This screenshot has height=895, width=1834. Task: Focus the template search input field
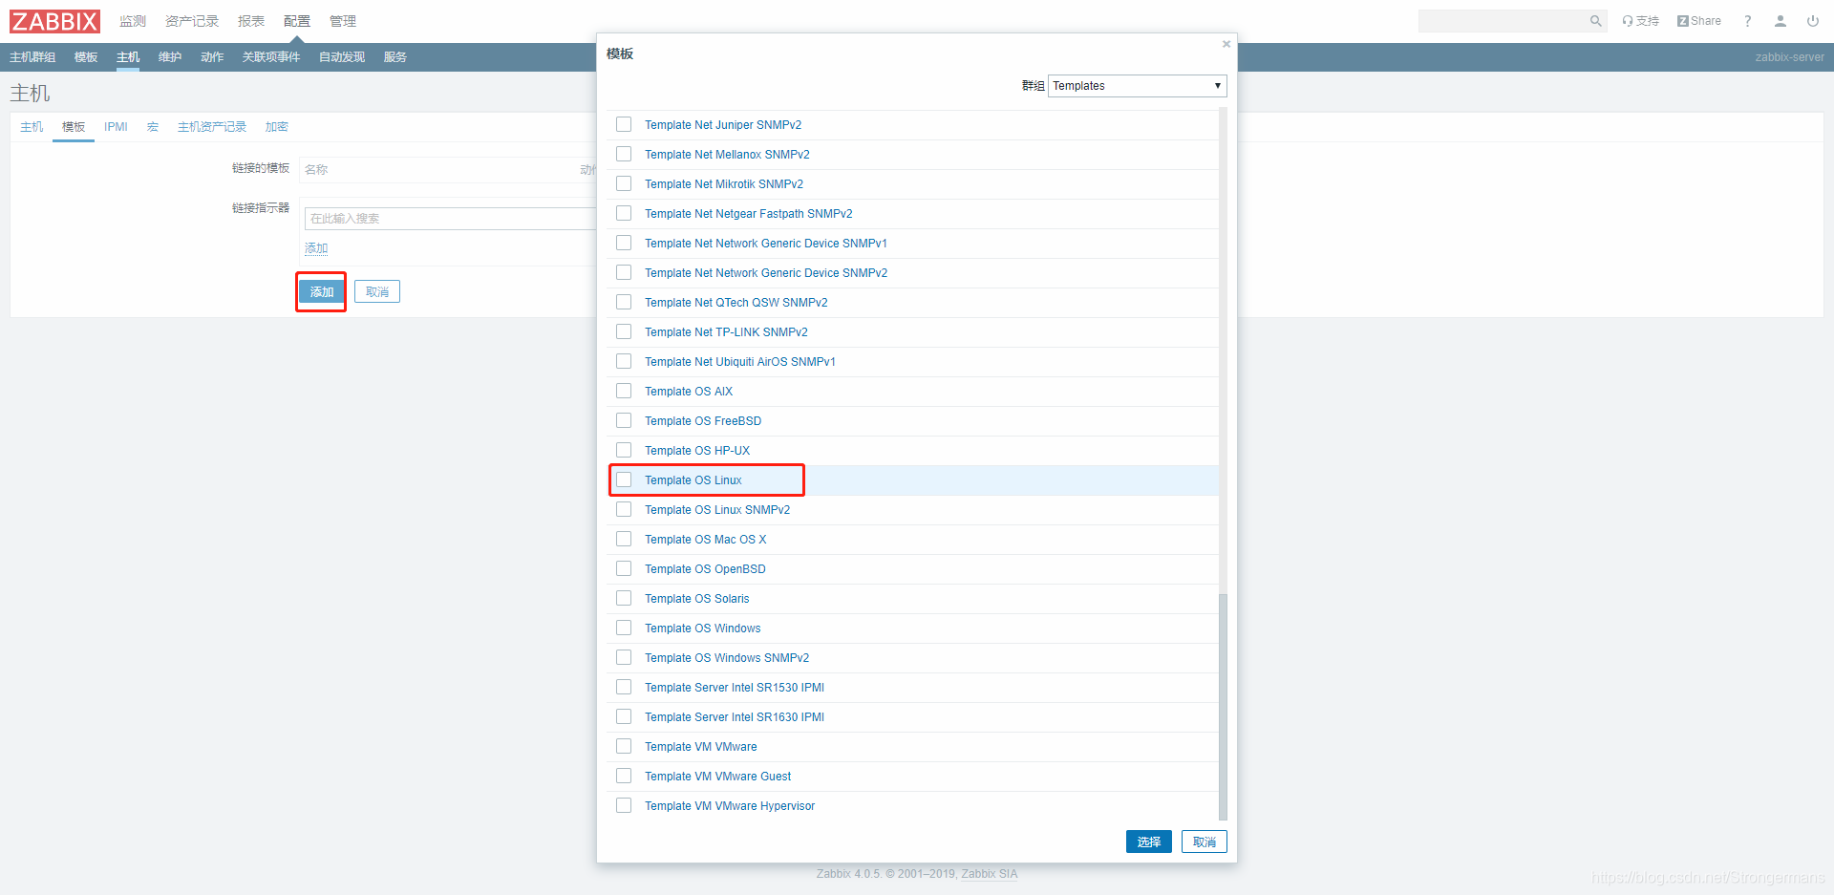pos(449,219)
